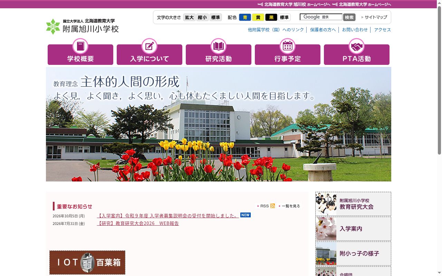Open 令和９年度 入学者募集説明会 notice
The image size is (442, 276).
(168, 216)
